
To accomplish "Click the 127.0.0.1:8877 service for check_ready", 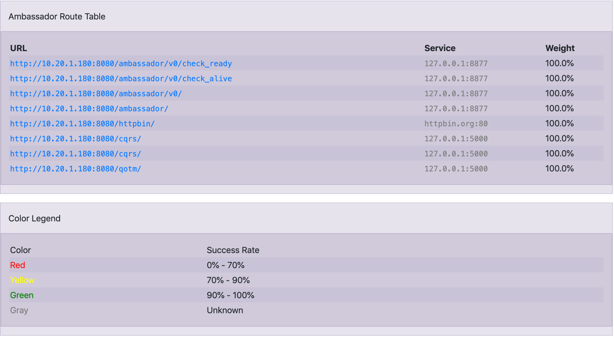I will click(x=456, y=63).
